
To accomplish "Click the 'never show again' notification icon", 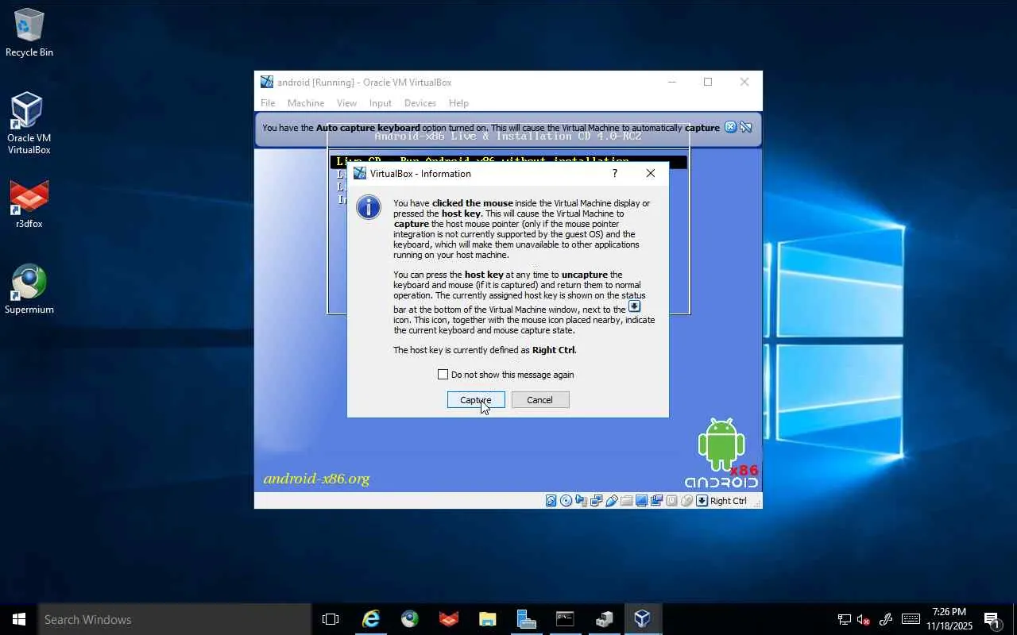I will 746,127.
